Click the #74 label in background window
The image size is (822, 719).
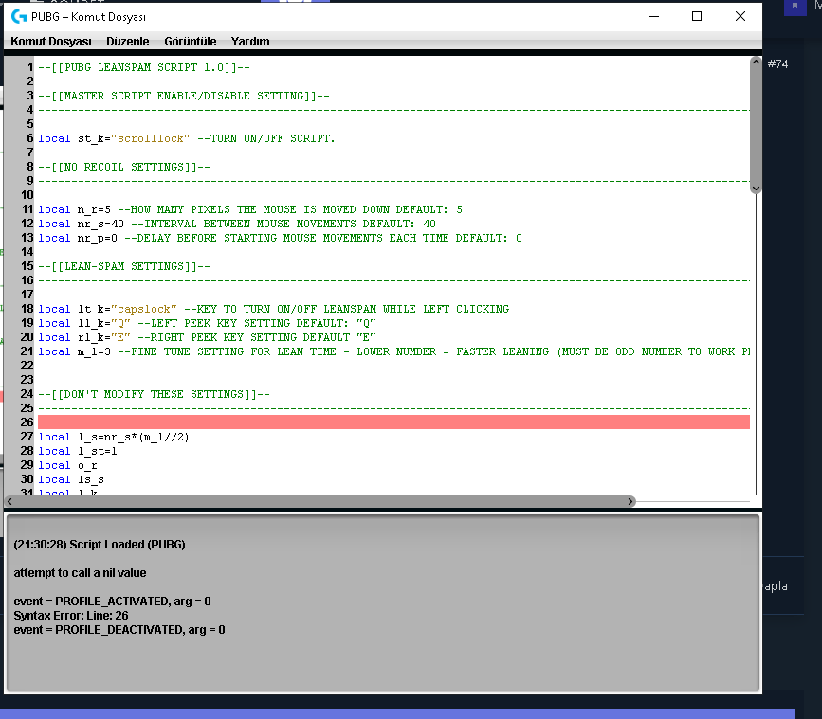(x=777, y=63)
